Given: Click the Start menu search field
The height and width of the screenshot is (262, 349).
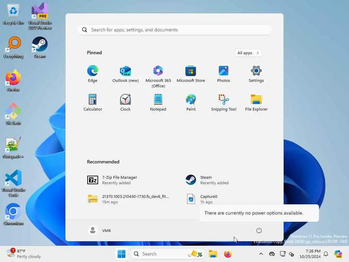Looking at the screenshot, I should coord(174,30).
